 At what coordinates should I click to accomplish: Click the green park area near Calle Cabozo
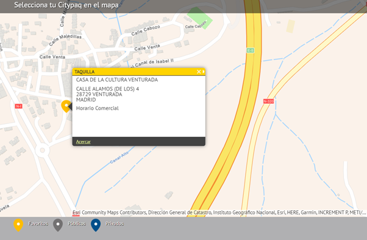coord(199,18)
